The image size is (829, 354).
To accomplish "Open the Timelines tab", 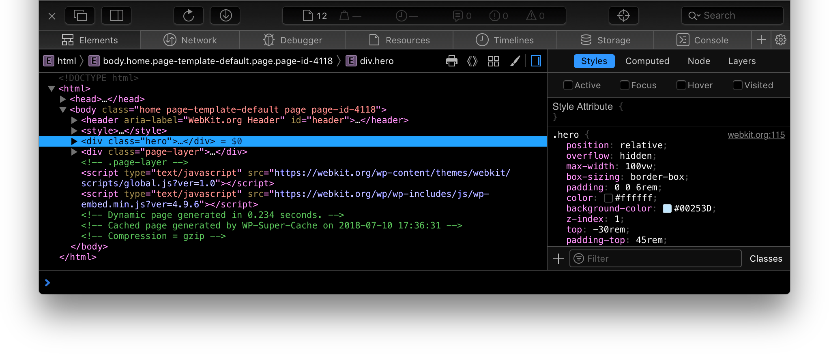I will [505, 40].
